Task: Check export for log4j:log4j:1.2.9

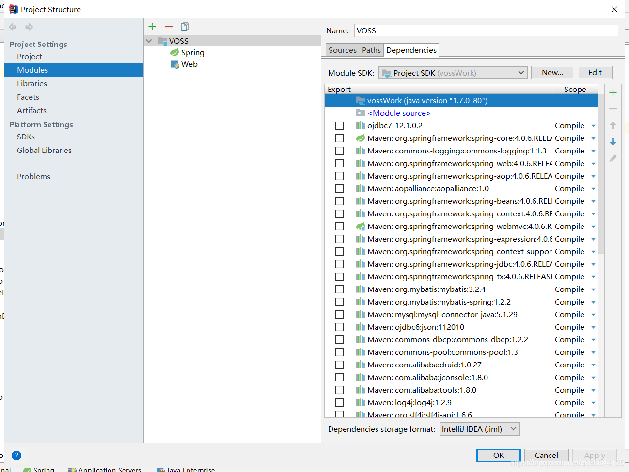Action: click(339, 402)
